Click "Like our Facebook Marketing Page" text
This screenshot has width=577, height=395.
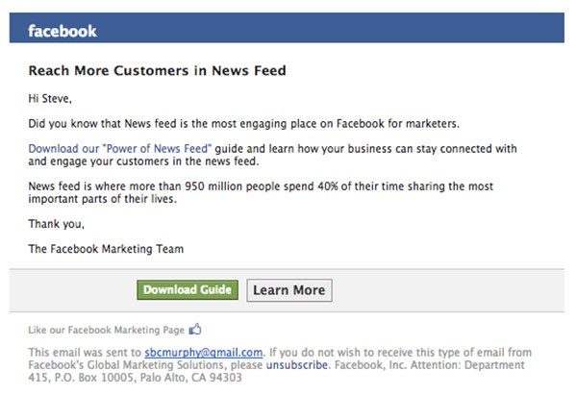pos(106,330)
